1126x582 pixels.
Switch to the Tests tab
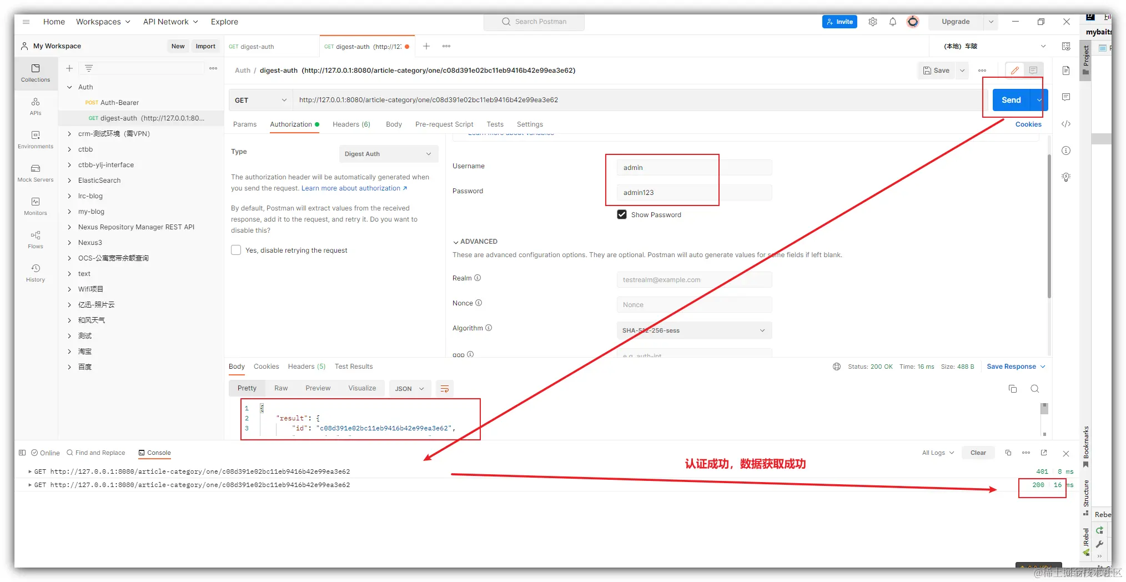click(495, 124)
